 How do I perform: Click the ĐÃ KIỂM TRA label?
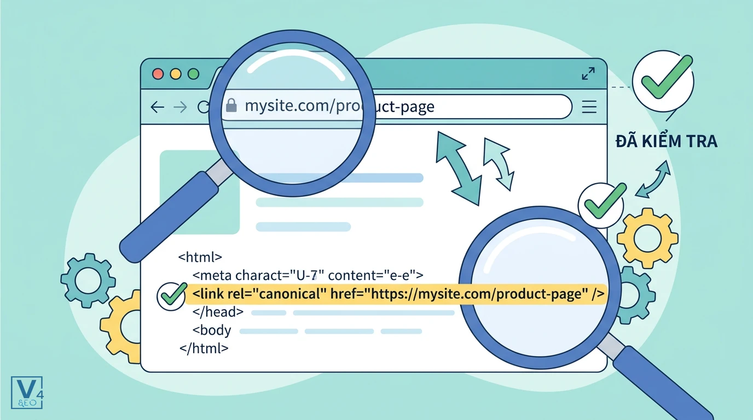click(666, 142)
